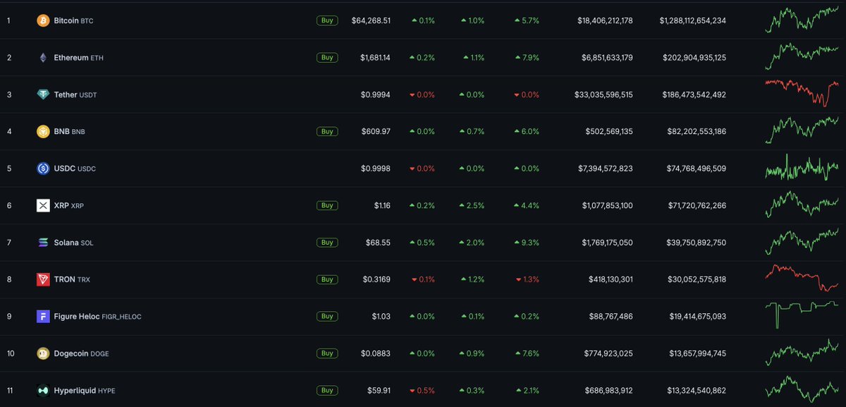Select Ethereum market cap $202,904,935,125
Image resolution: width=846 pixels, height=407 pixels.
tap(694, 58)
